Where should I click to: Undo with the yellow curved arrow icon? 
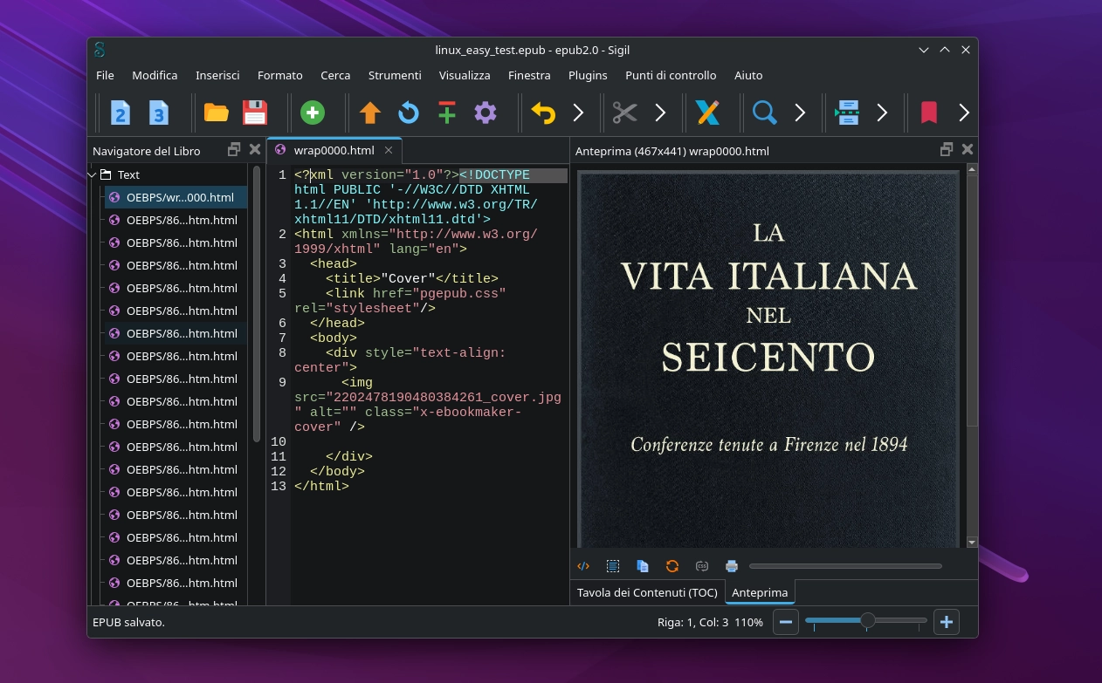pyautogui.click(x=543, y=113)
